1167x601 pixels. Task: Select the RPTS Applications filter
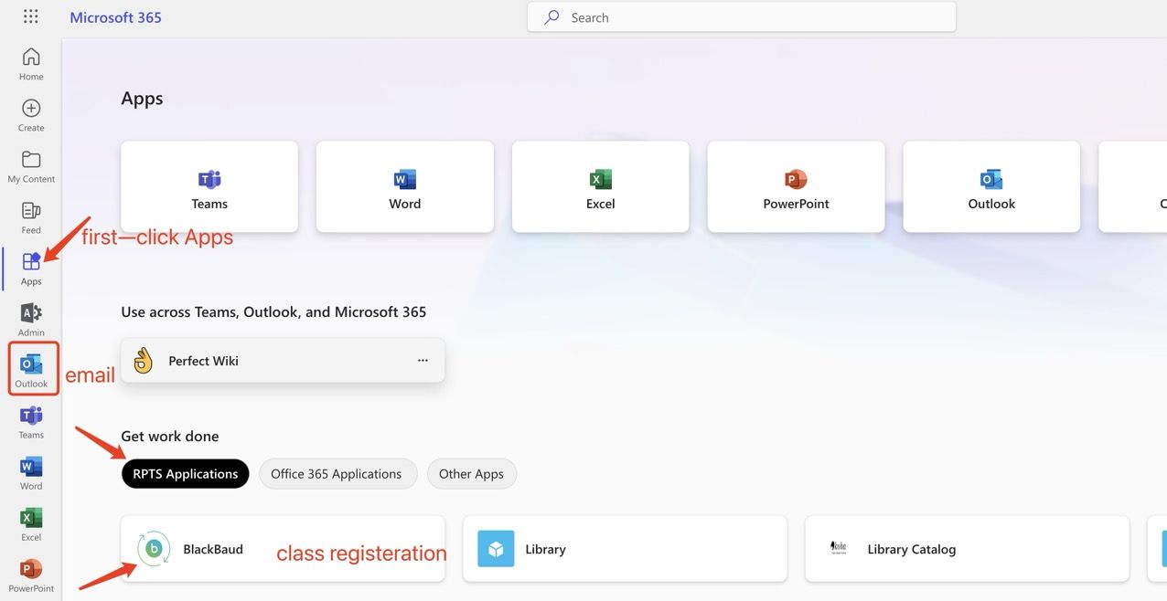(x=185, y=474)
